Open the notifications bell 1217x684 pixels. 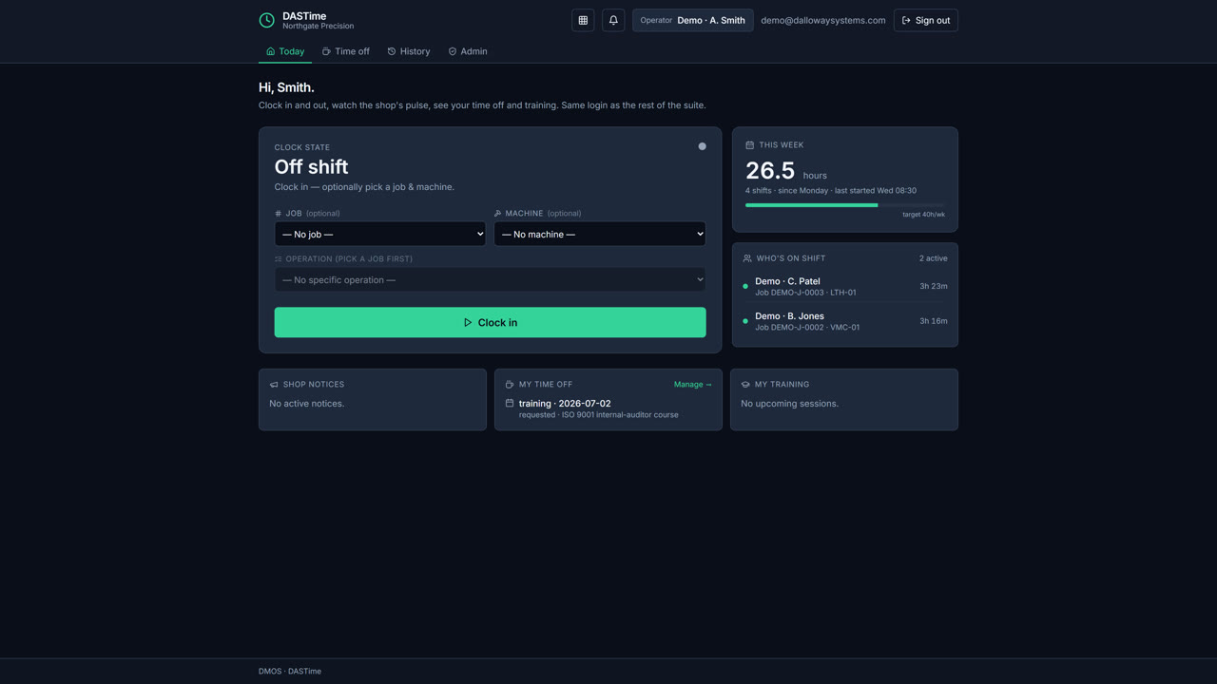[x=613, y=20]
